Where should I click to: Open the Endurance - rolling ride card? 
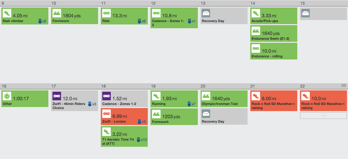274,51
